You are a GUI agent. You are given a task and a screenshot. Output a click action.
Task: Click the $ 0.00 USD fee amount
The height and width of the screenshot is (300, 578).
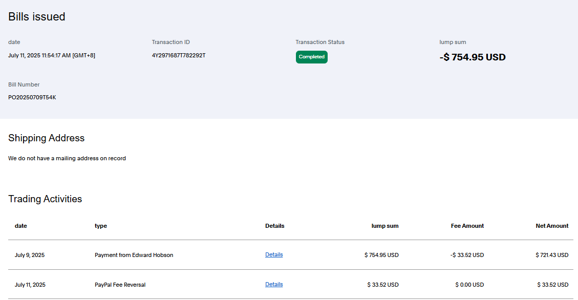click(x=469, y=285)
